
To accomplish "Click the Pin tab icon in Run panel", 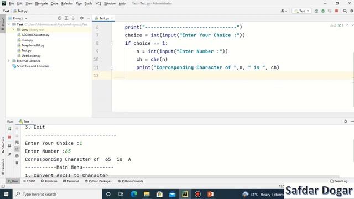I will click(9, 154).
